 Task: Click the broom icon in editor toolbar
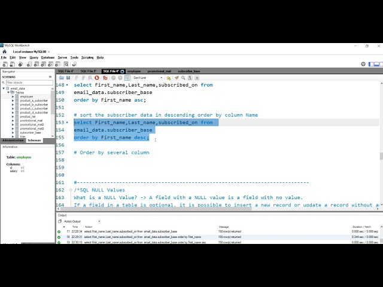[x=177, y=78]
